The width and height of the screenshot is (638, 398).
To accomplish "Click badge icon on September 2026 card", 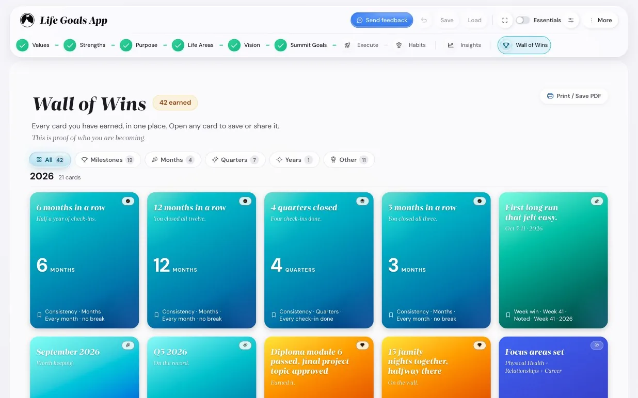I will tap(128, 345).
